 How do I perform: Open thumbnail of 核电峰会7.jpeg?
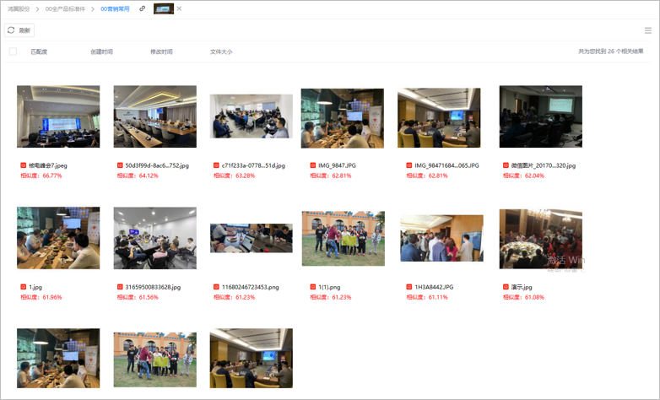pos(58,116)
